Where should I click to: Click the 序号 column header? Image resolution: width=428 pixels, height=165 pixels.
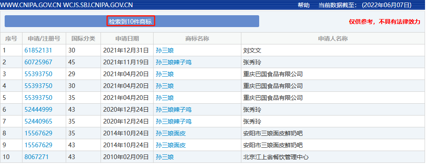[x=11, y=38]
